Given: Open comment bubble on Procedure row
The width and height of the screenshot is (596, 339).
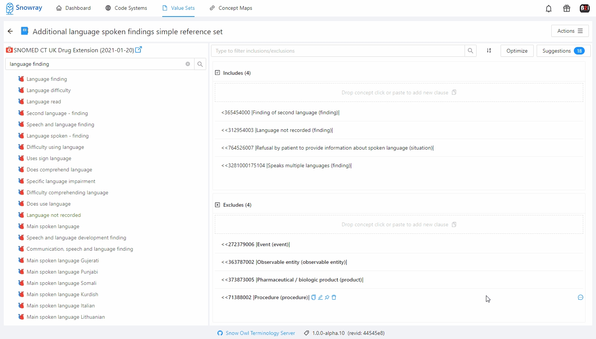Looking at the screenshot, I should (x=580, y=297).
